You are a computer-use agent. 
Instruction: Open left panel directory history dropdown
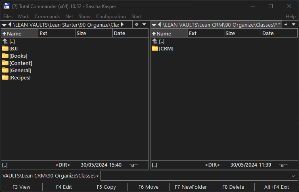[x=144, y=25]
